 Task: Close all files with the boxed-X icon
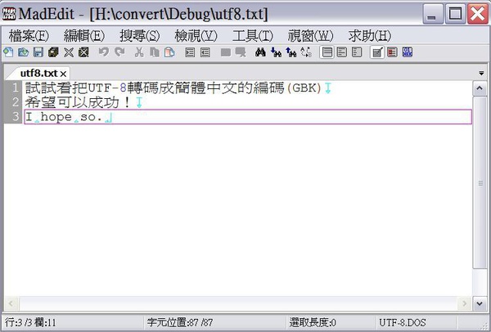point(83,52)
